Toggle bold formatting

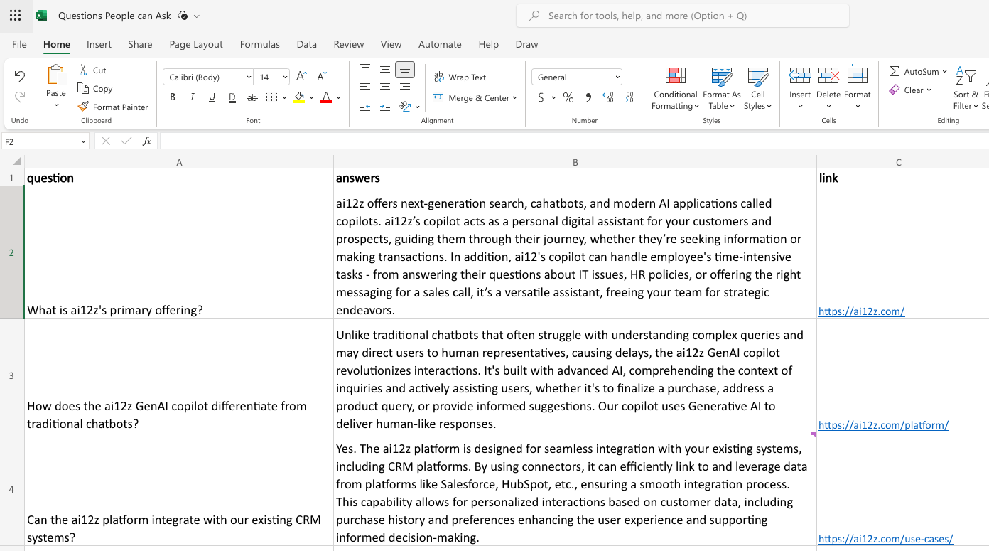[x=172, y=97]
